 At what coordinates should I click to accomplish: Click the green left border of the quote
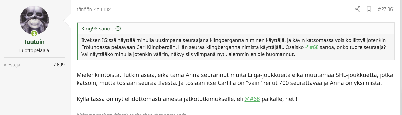[x=77, y=41]
